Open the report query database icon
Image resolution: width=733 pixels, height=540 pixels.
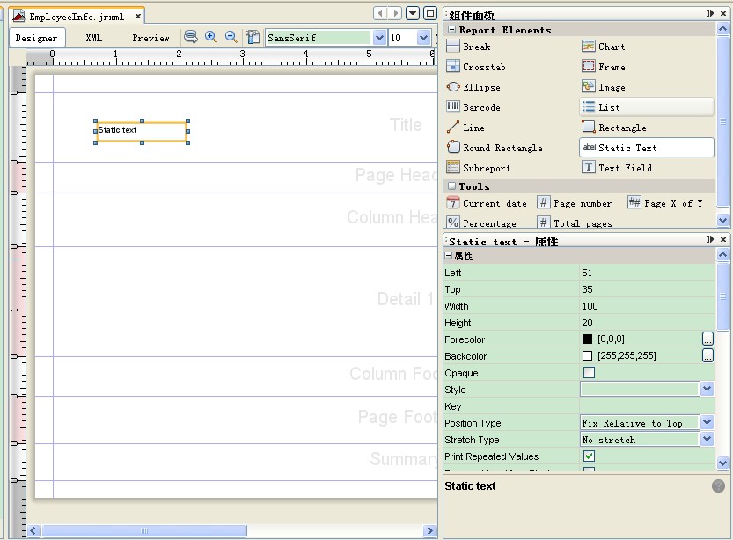tap(191, 37)
